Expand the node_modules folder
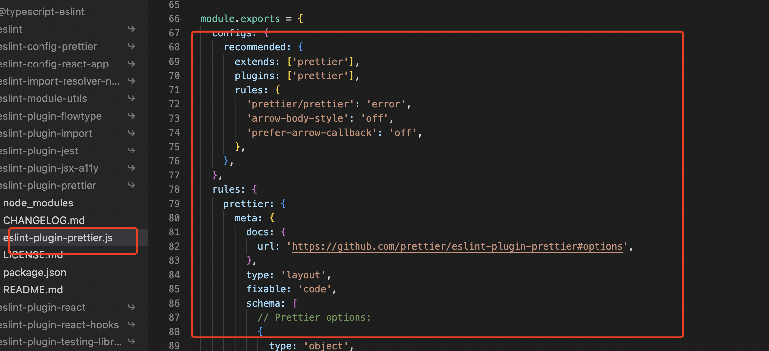This screenshot has height=351, width=769. coord(38,202)
